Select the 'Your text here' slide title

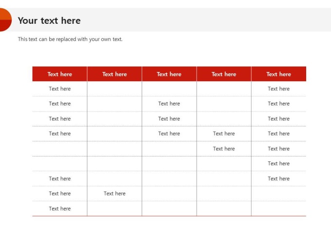click(49, 20)
